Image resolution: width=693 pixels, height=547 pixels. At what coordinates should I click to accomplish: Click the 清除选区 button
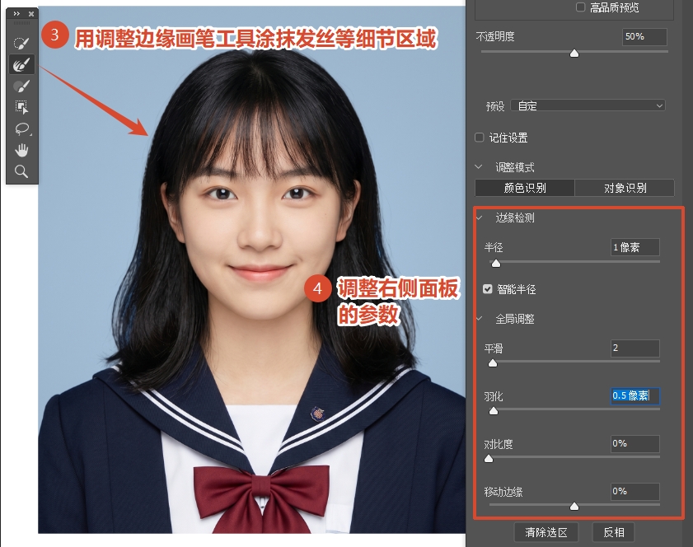point(547,532)
